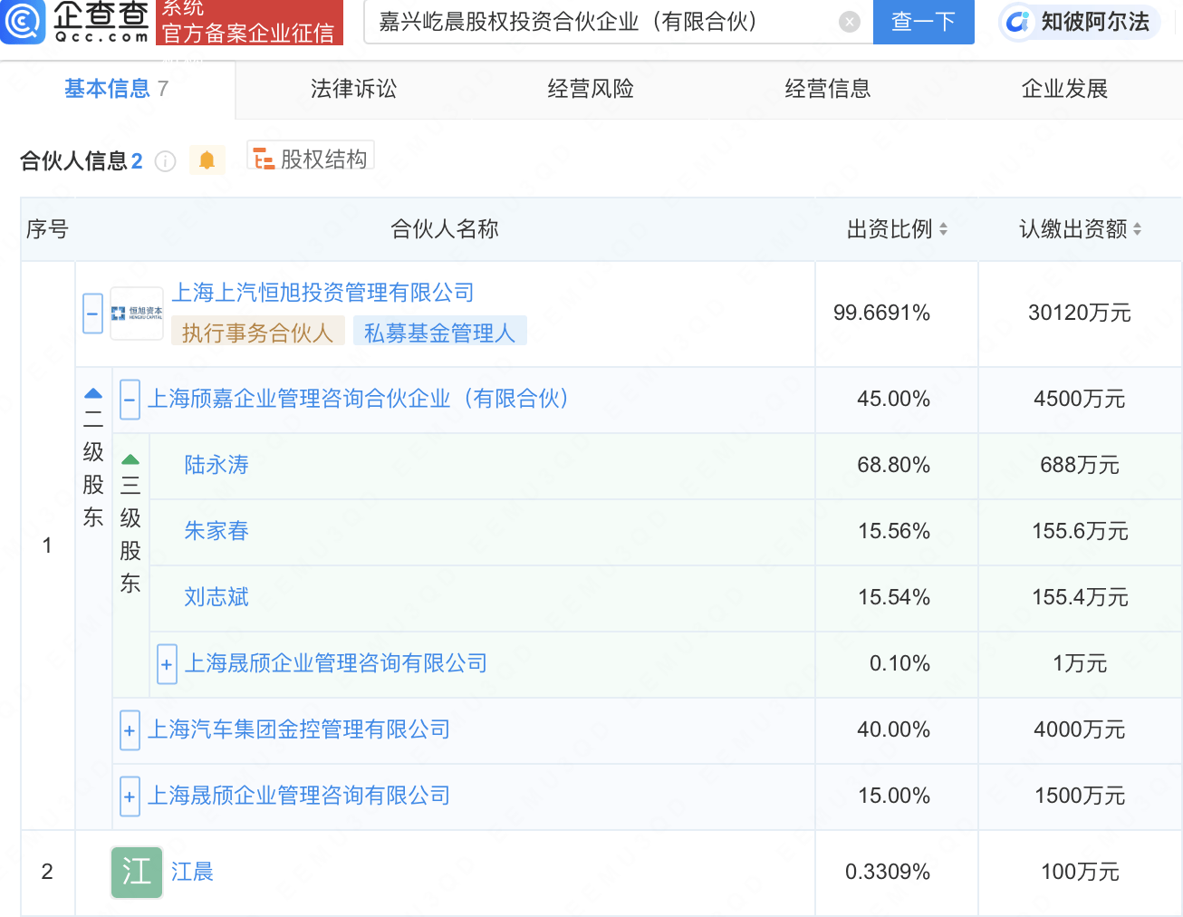Click the orange bell monitoring icon
Screen dimensions: 1183x917
coord(207,160)
